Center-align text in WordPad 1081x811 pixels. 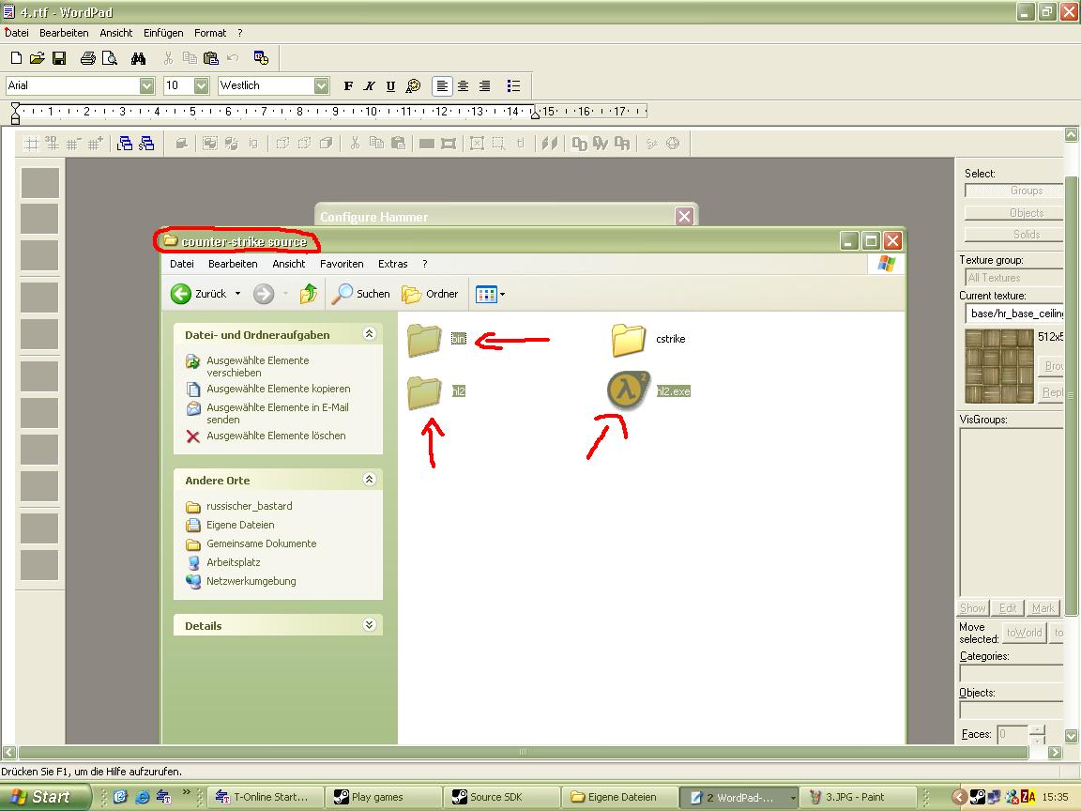(464, 85)
